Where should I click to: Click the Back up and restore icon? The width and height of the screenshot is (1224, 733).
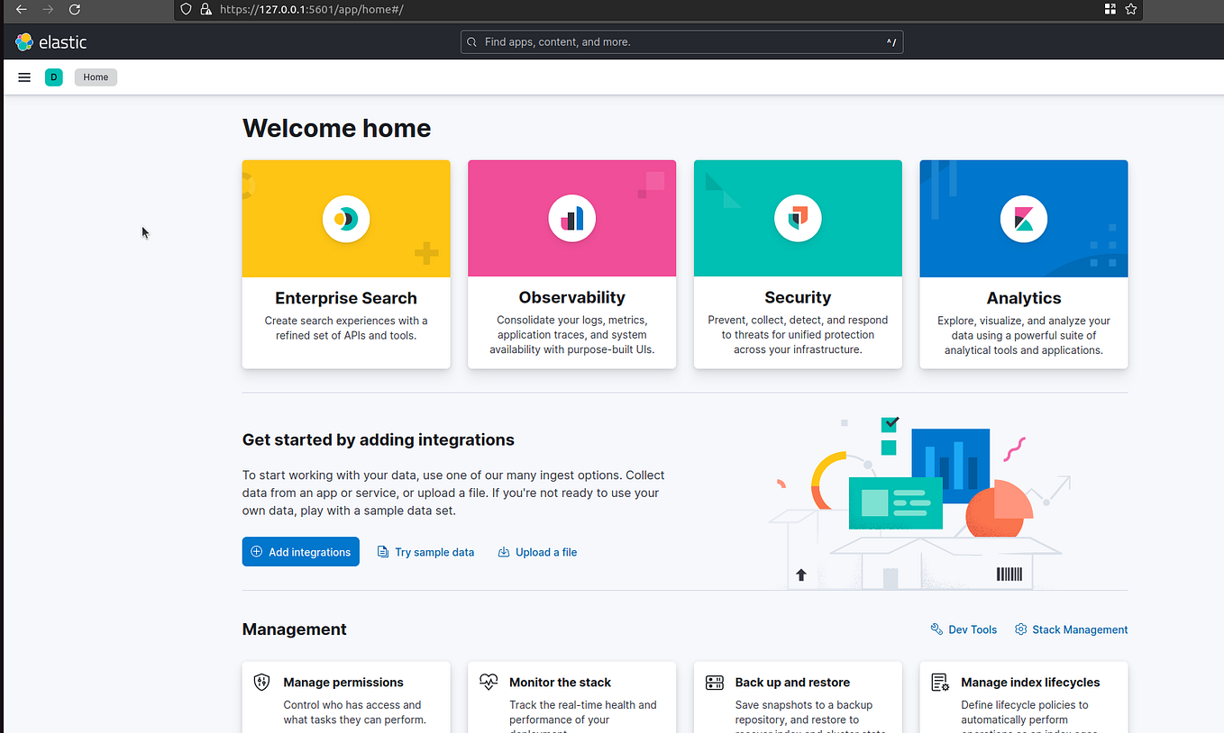[x=715, y=682]
